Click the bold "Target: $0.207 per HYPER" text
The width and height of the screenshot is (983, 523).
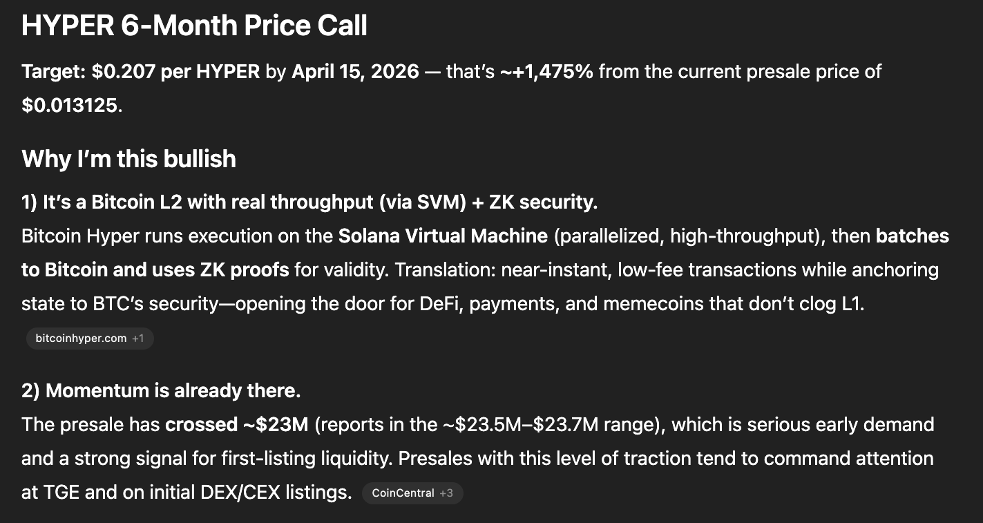pos(141,71)
